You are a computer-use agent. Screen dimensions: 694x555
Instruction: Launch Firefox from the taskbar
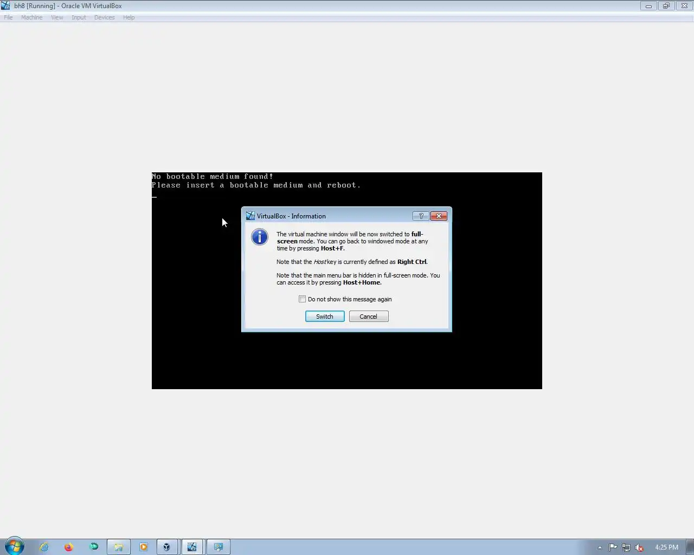pyautogui.click(x=69, y=547)
